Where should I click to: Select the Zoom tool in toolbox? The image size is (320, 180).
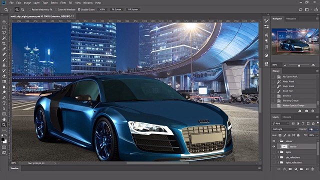point(4,124)
